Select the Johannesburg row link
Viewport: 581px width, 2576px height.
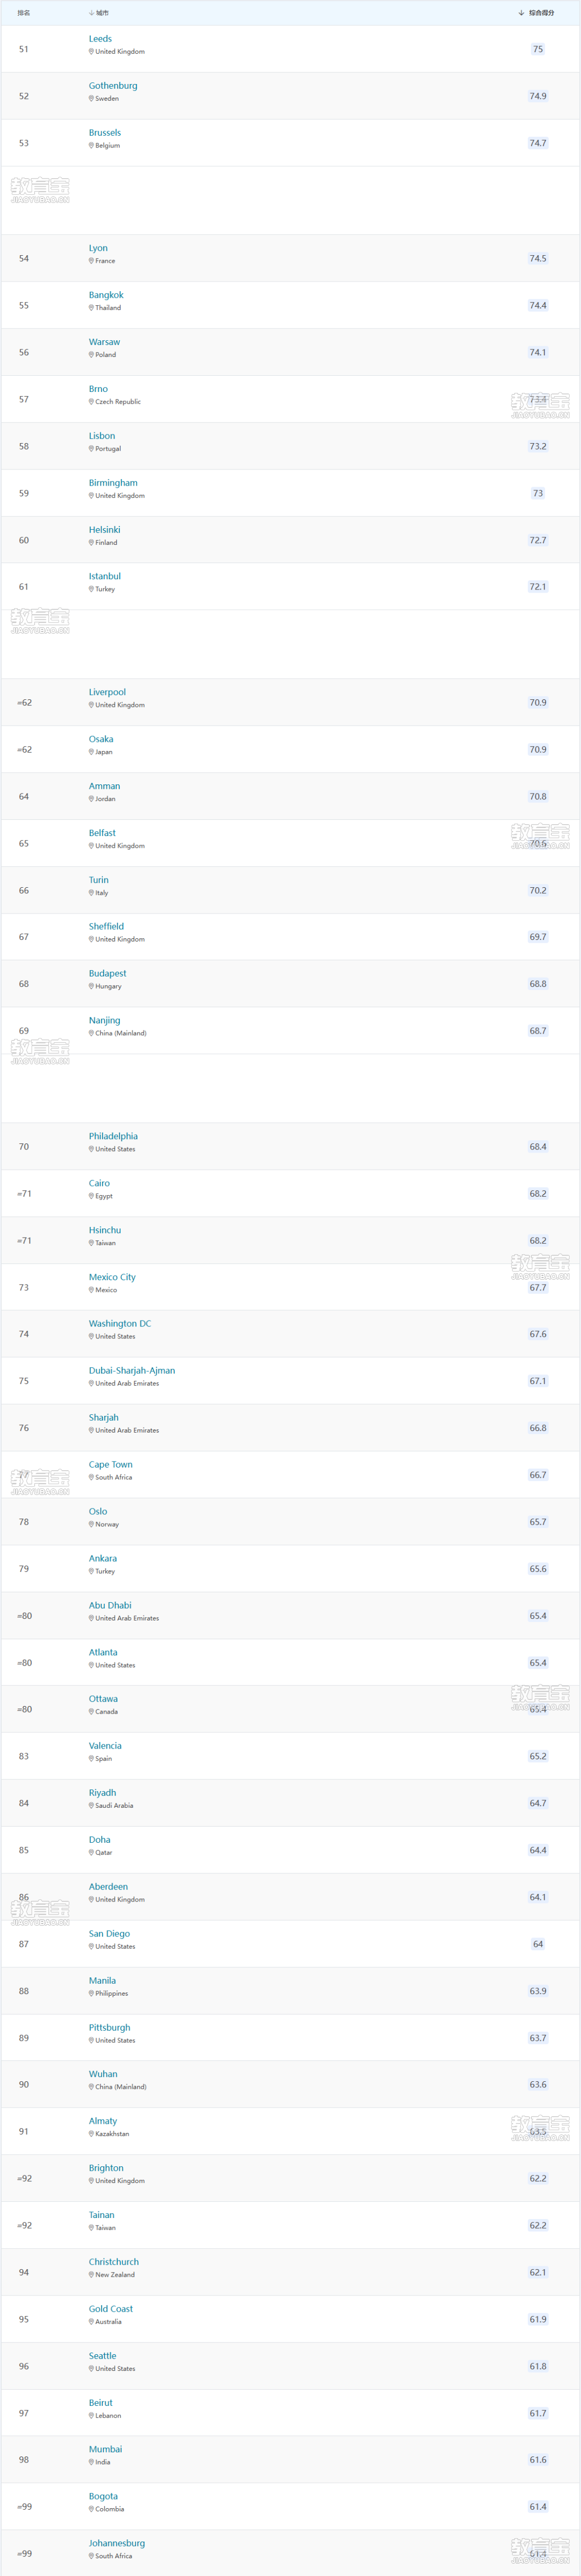point(117,2543)
